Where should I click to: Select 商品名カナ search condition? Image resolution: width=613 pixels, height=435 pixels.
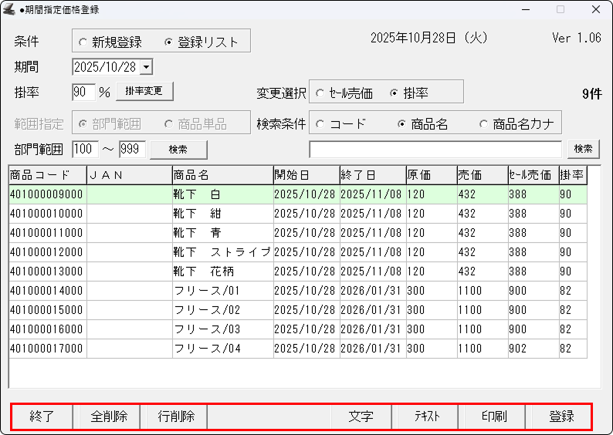(484, 123)
